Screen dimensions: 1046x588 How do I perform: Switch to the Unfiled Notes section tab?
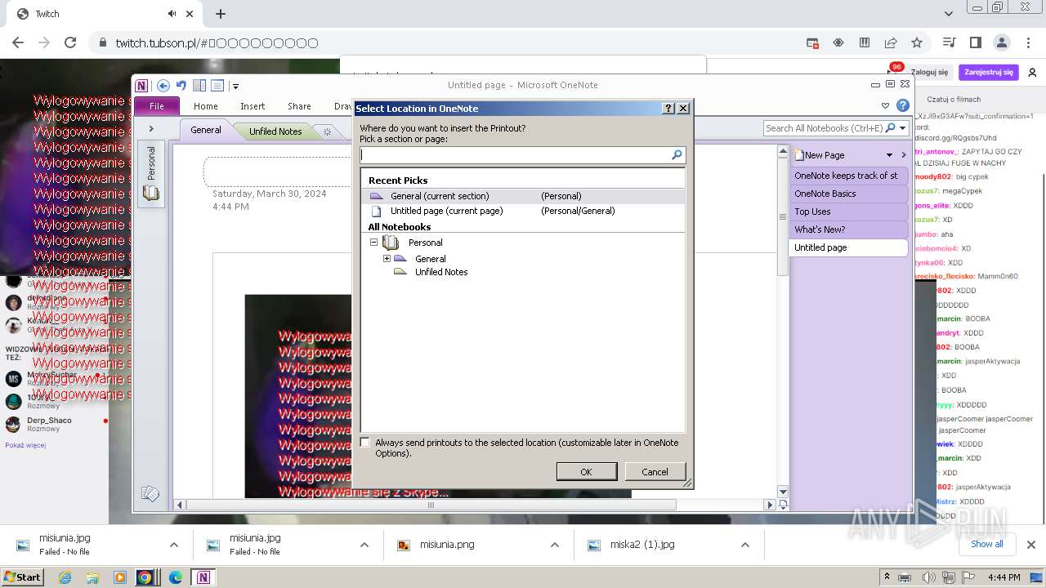pos(275,131)
